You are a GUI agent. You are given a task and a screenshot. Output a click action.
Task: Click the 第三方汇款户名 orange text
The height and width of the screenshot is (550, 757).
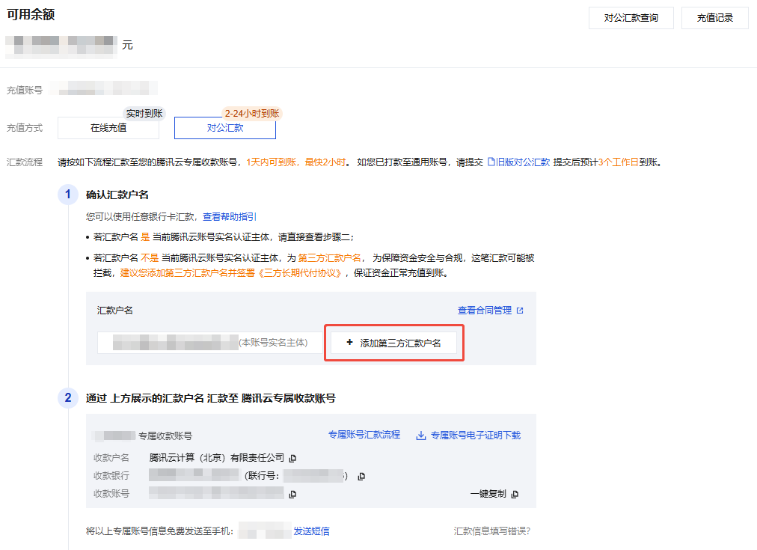point(329,258)
